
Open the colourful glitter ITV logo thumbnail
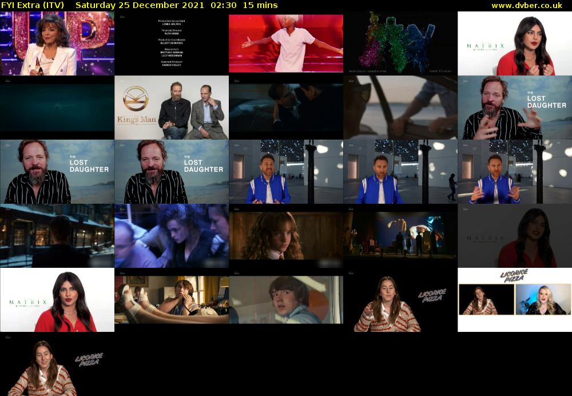[x=400, y=43]
